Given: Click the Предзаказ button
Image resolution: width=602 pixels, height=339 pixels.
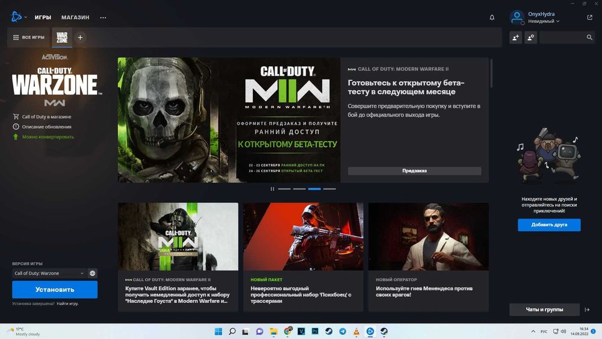Looking at the screenshot, I should tap(414, 171).
